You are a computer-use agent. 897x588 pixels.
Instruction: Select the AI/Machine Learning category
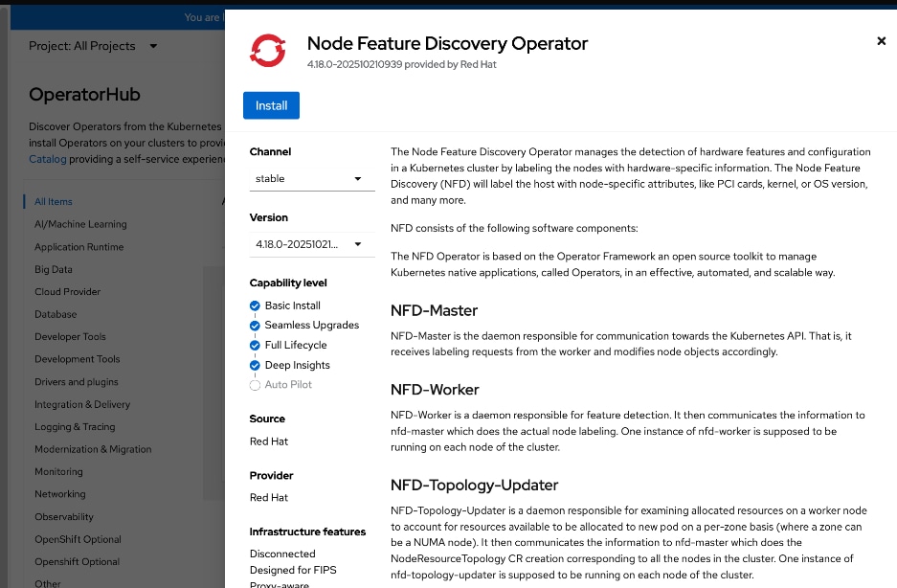pyautogui.click(x=80, y=224)
